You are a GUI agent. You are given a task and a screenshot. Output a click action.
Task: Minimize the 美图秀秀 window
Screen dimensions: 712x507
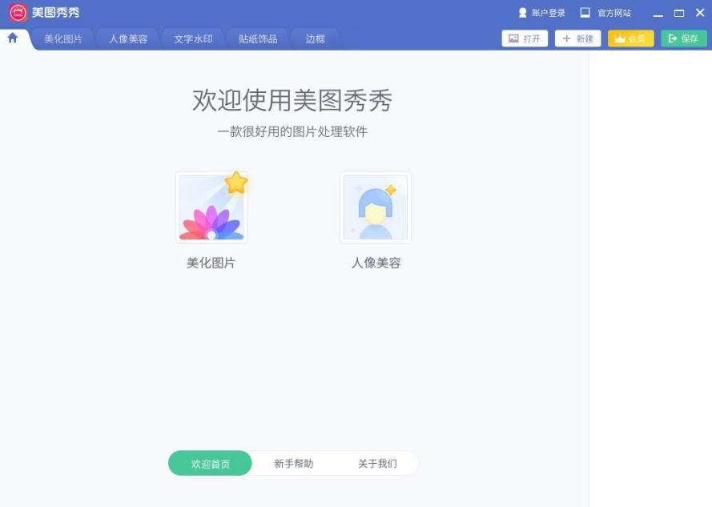pyautogui.click(x=658, y=13)
